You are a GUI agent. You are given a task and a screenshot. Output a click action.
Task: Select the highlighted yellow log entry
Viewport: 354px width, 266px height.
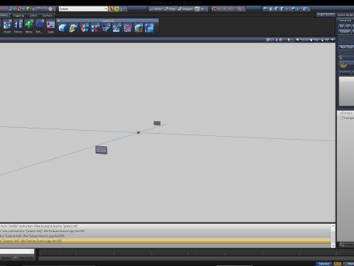point(165,241)
